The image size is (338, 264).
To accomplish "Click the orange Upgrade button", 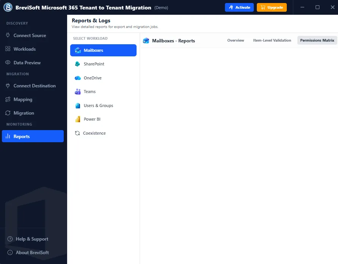I will 272,7.
